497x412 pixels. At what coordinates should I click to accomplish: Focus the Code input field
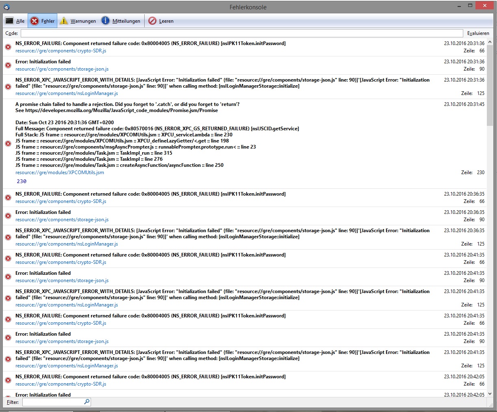[x=242, y=33]
